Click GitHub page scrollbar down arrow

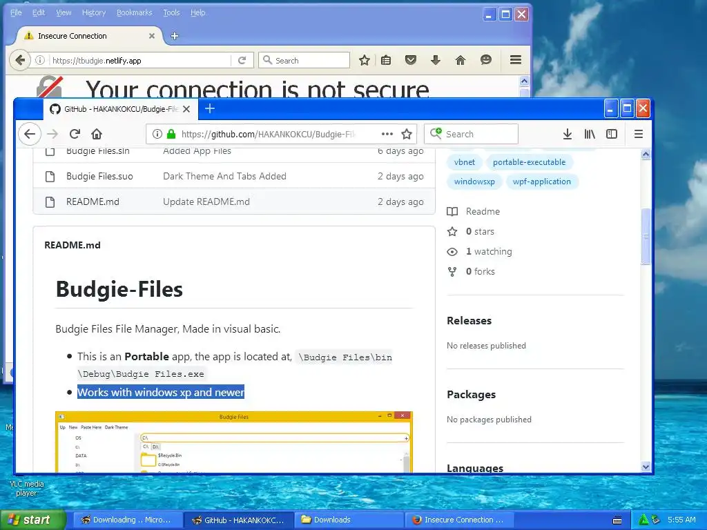point(646,467)
